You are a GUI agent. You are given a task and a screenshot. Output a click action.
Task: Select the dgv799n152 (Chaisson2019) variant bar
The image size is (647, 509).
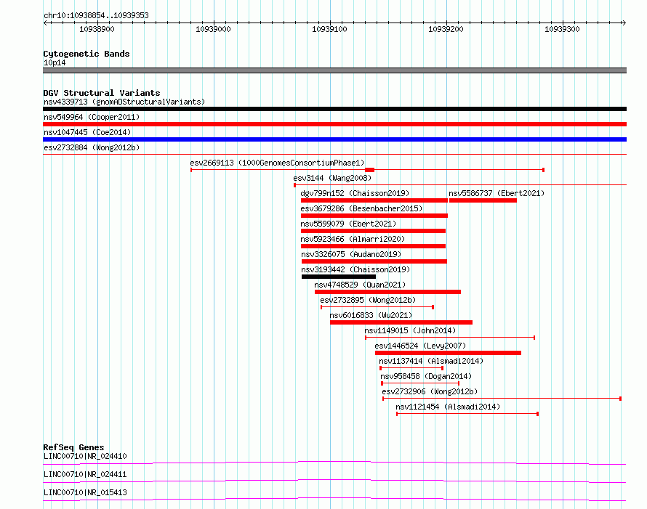pos(374,200)
